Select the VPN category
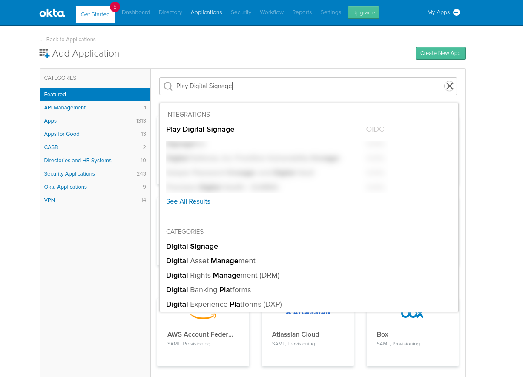This screenshot has height=377, width=523. 95,200
